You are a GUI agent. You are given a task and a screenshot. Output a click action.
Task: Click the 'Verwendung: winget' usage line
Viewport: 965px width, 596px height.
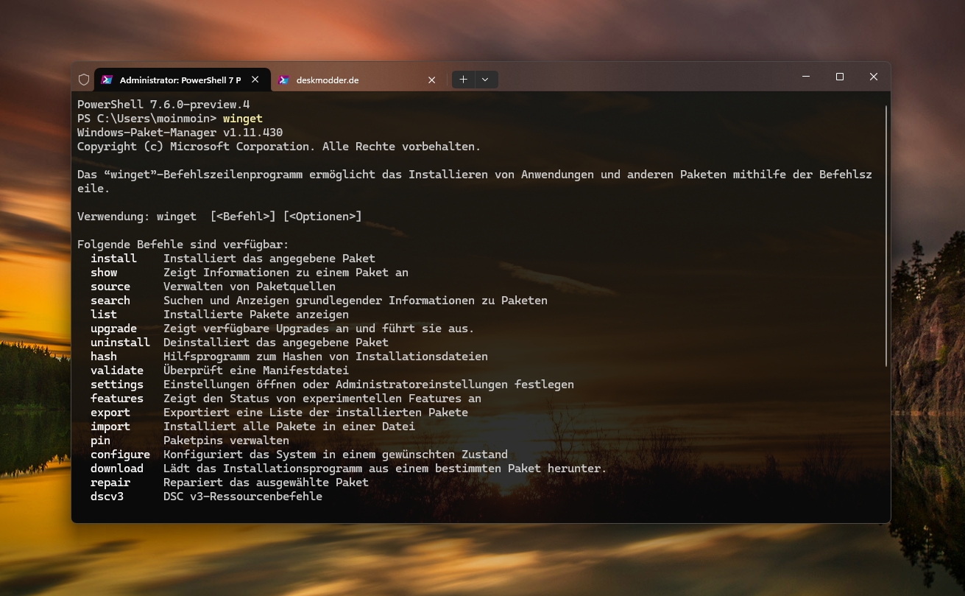[x=219, y=217]
